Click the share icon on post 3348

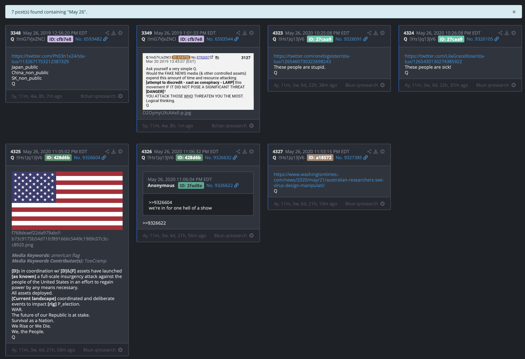tap(107, 33)
